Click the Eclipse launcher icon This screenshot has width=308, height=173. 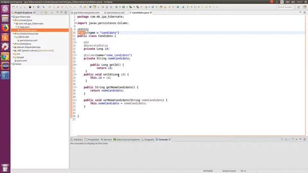5,66
